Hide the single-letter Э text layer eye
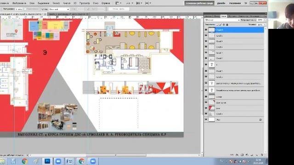Image resolution: width=294 pixels, height=165 pixels. (x=206, y=65)
